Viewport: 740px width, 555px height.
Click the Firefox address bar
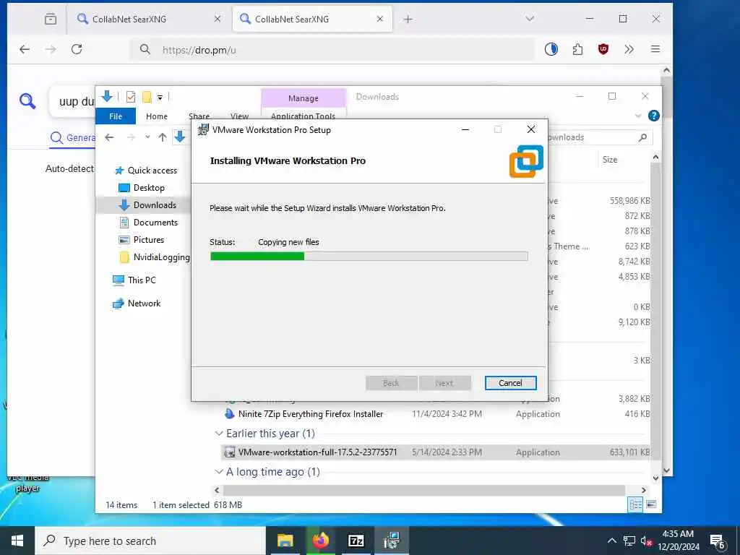(332, 50)
